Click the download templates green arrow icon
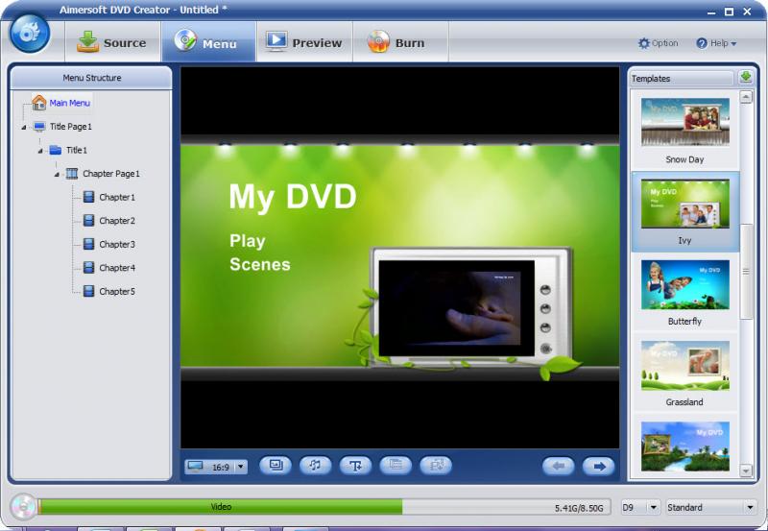The image size is (768, 531). click(x=746, y=78)
